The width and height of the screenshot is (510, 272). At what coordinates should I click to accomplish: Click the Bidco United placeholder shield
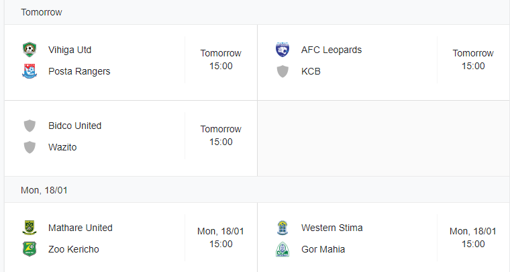[30, 126]
